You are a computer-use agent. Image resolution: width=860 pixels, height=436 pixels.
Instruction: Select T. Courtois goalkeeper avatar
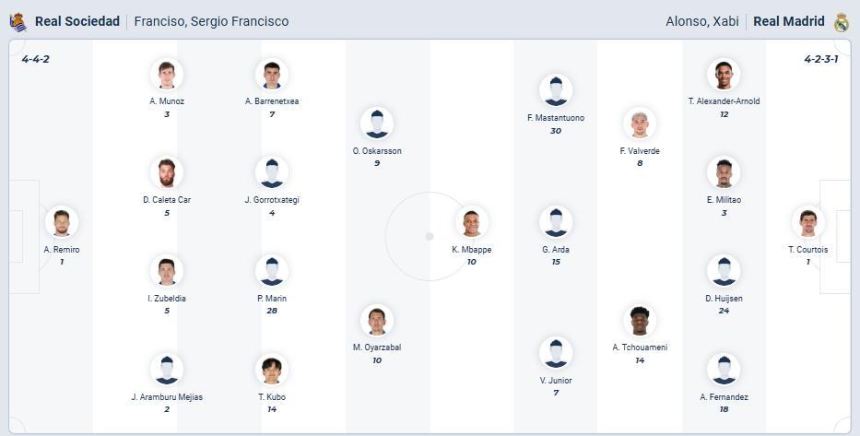pos(807,222)
